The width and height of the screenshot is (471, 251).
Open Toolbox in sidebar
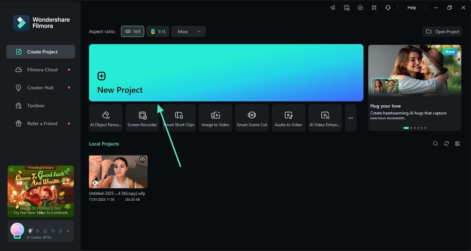[x=41, y=106]
